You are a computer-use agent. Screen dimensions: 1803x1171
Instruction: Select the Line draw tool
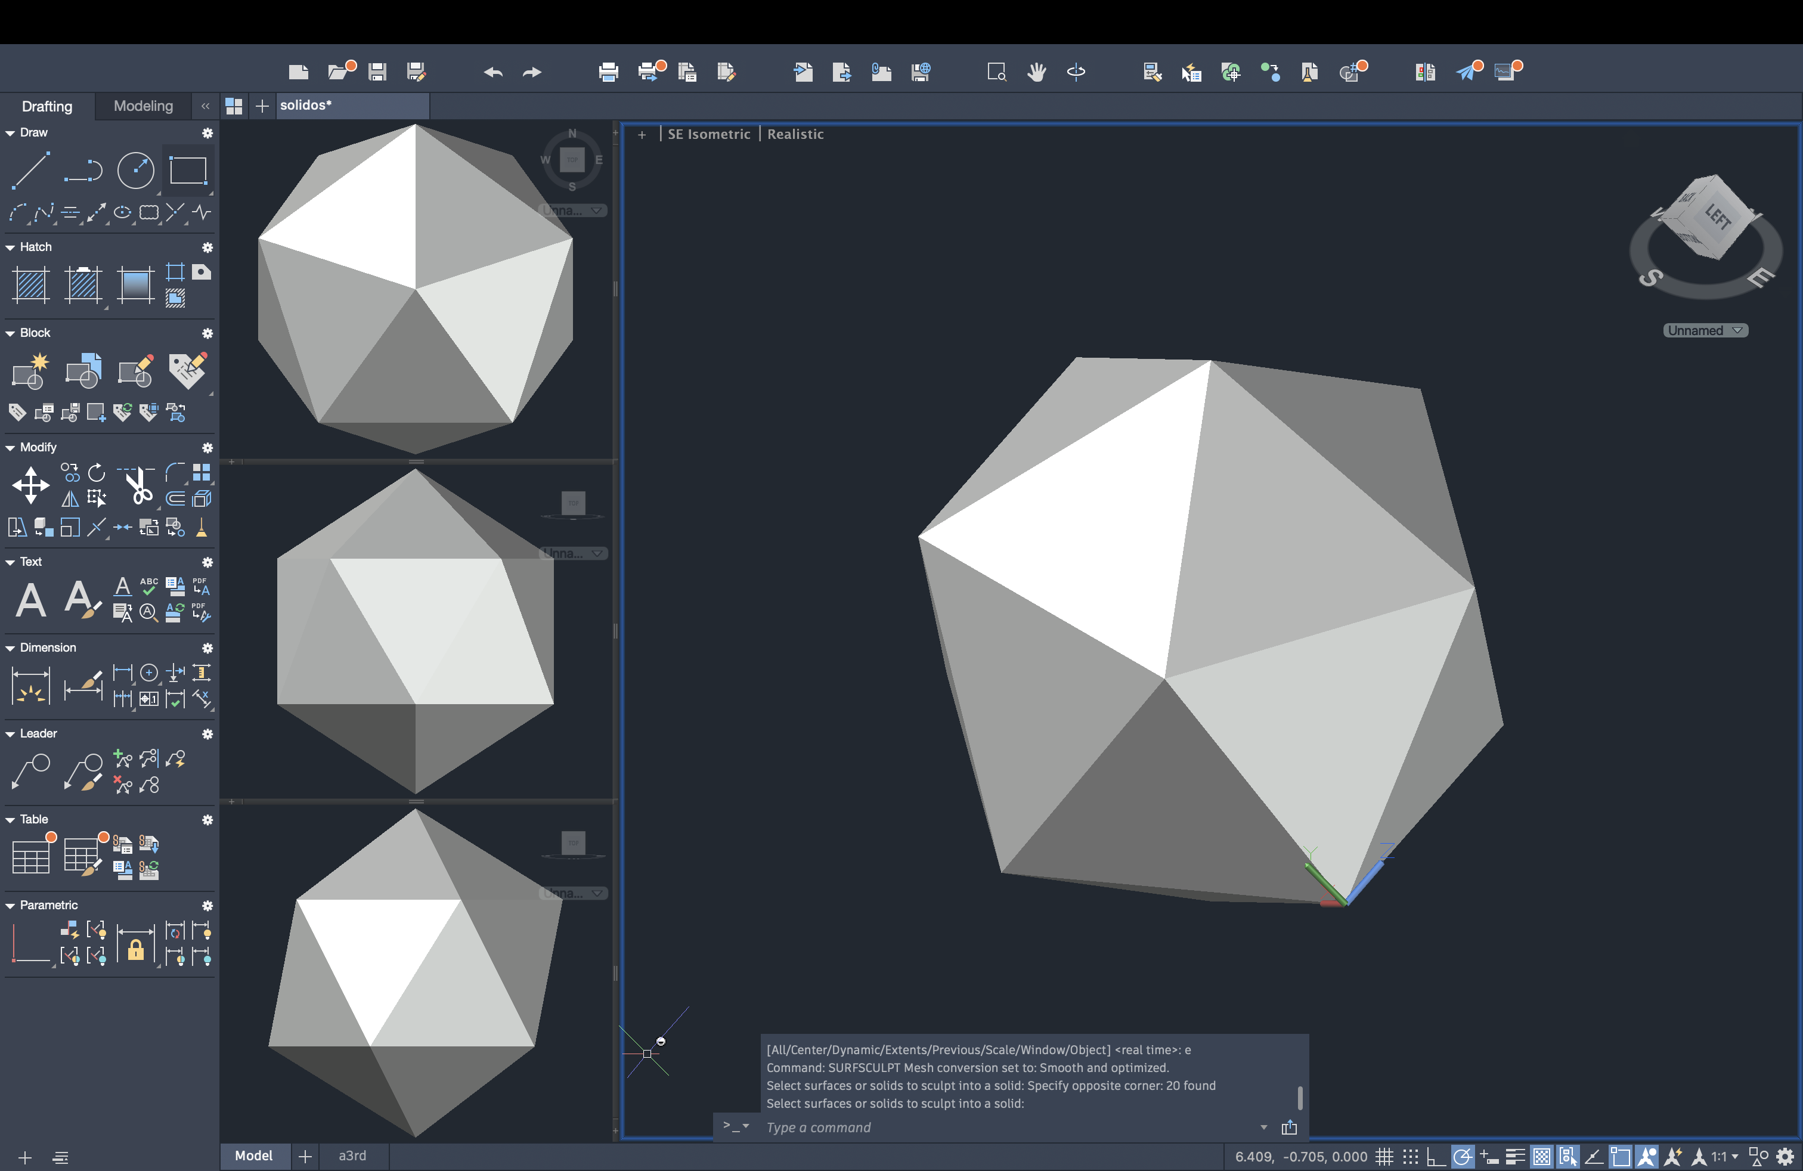(31, 171)
